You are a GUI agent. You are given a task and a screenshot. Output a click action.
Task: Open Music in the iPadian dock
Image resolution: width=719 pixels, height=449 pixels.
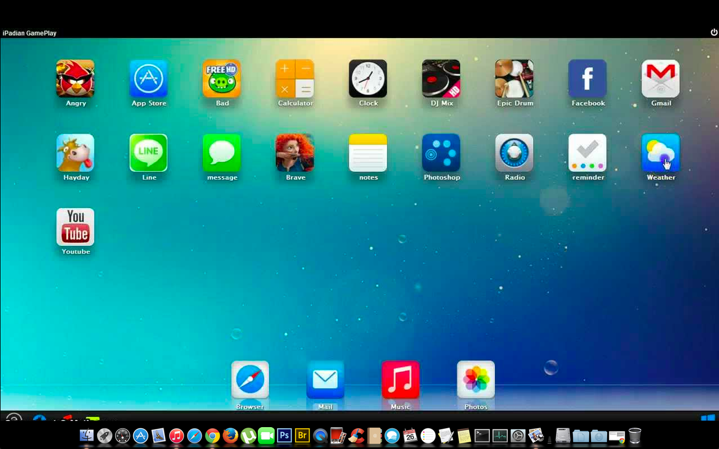401,380
